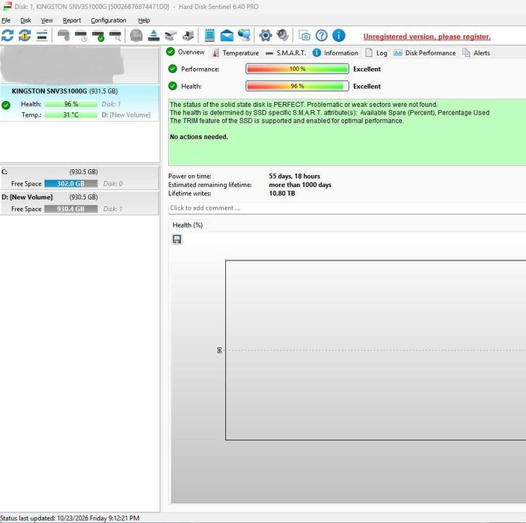Click the disk with clock icon
The height and width of the screenshot is (523, 526).
point(81,36)
